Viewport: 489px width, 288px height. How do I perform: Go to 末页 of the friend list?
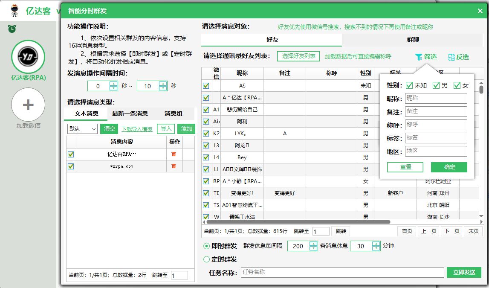pyautogui.click(x=473, y=231)
